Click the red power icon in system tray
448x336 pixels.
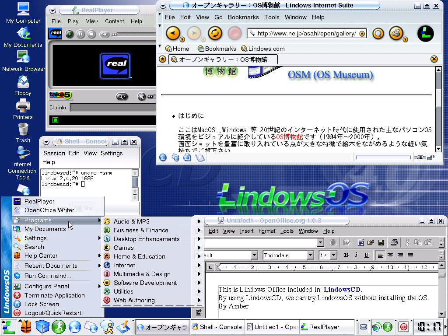click(x=404, y=326)
